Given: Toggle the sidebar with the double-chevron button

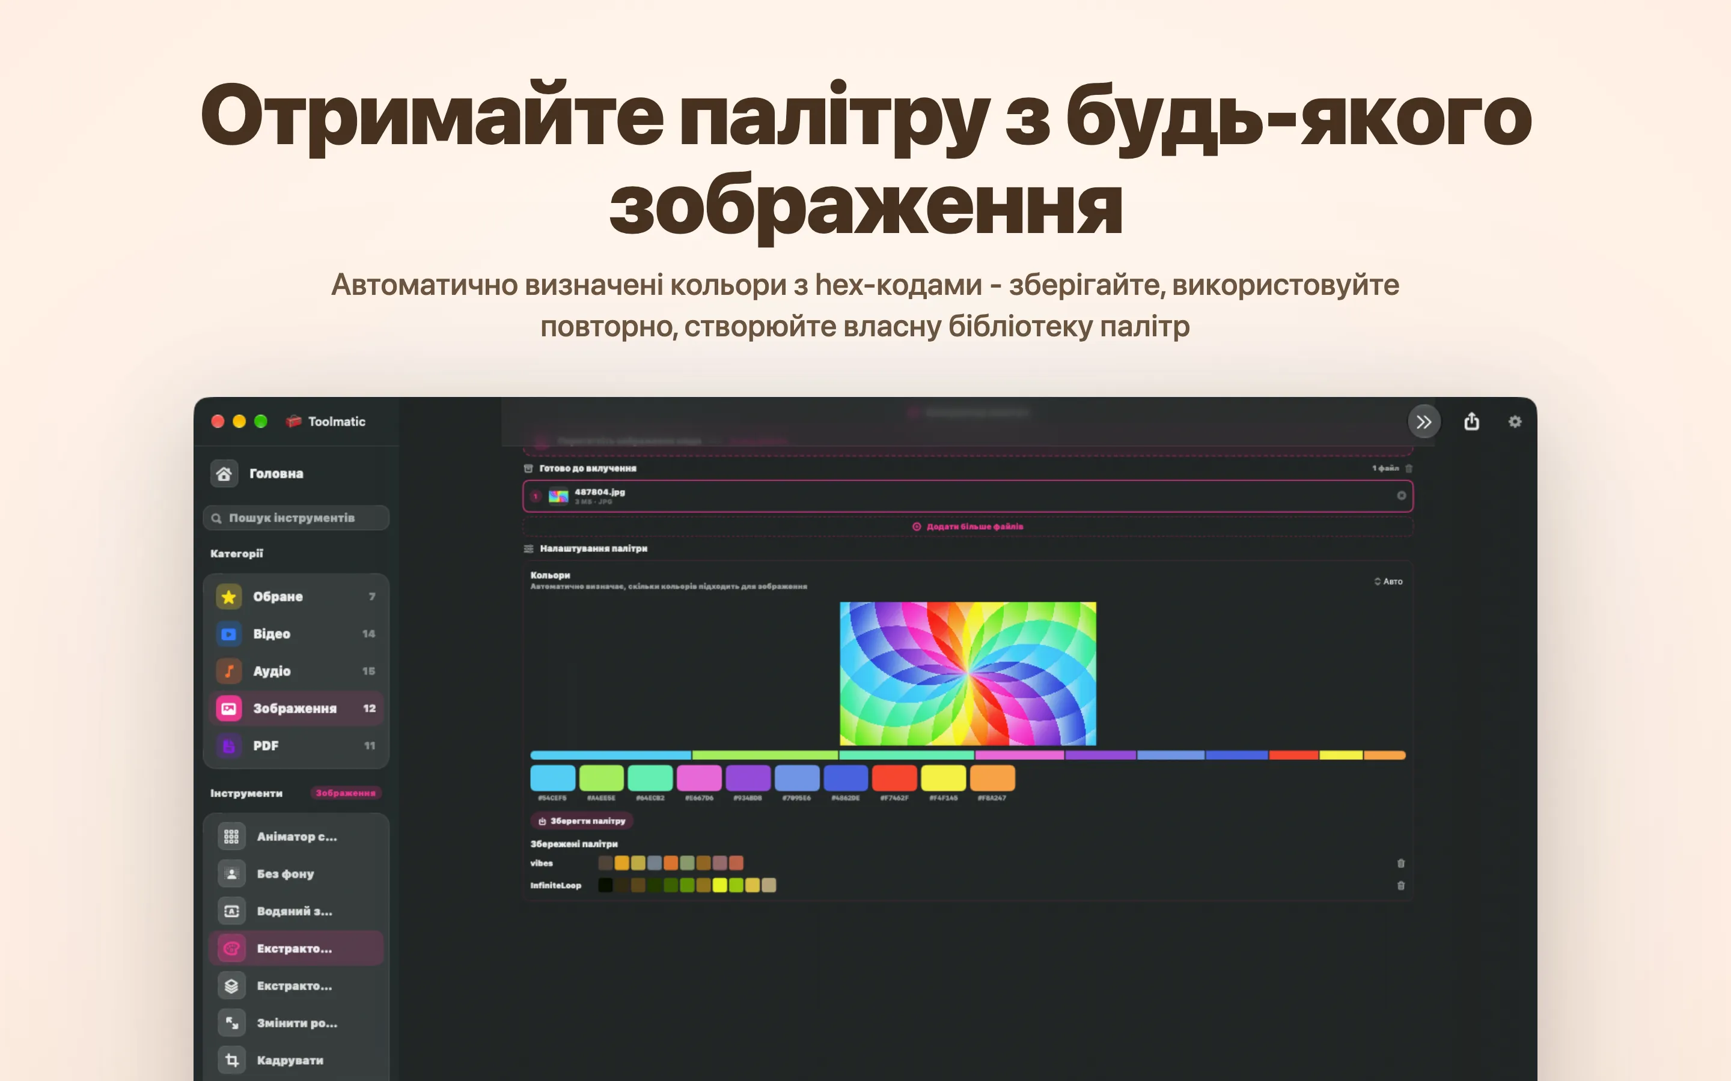Looking at the screenshot, I should coord(1423,422).
